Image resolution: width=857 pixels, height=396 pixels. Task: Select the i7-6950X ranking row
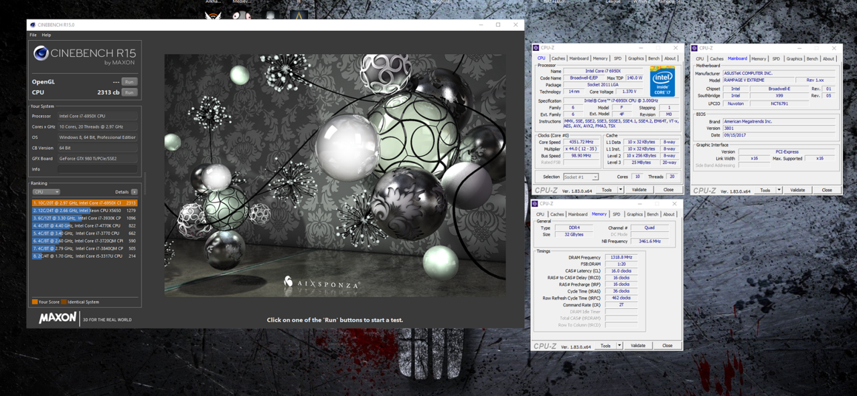point(84,203)
